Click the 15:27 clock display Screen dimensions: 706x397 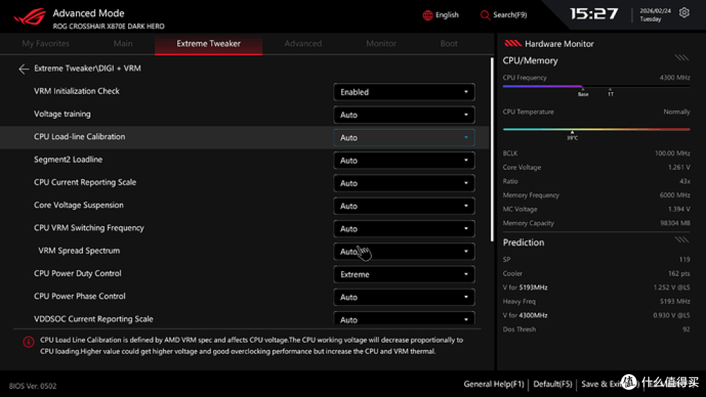click(x=594, y=14)
